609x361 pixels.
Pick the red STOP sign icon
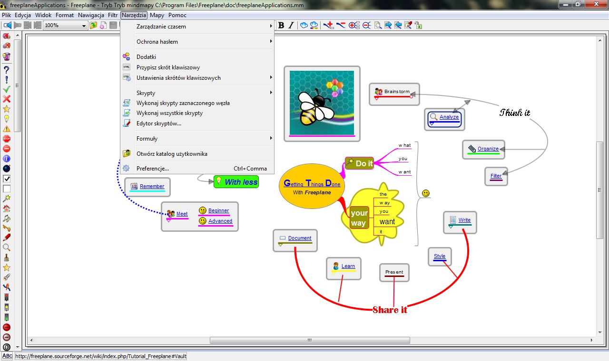pos(7,139)
